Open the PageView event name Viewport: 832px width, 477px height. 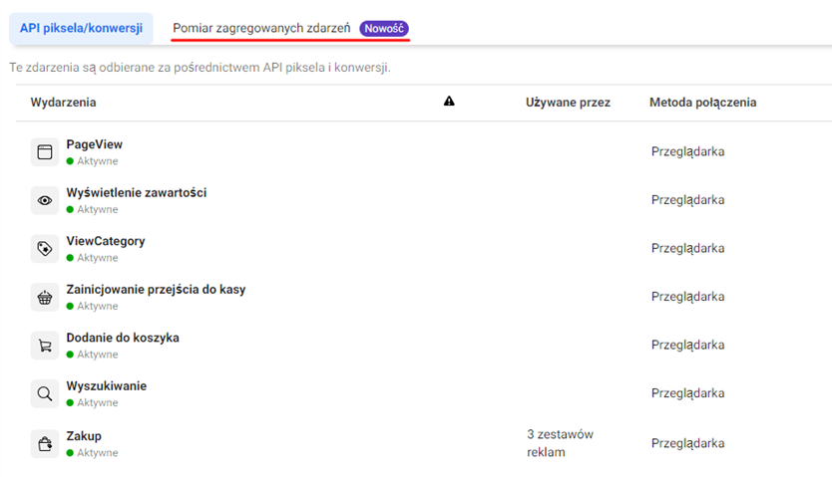click(94, 144)
